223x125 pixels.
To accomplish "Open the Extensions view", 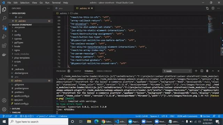I will pyautogui.click(x=4, y=45).
